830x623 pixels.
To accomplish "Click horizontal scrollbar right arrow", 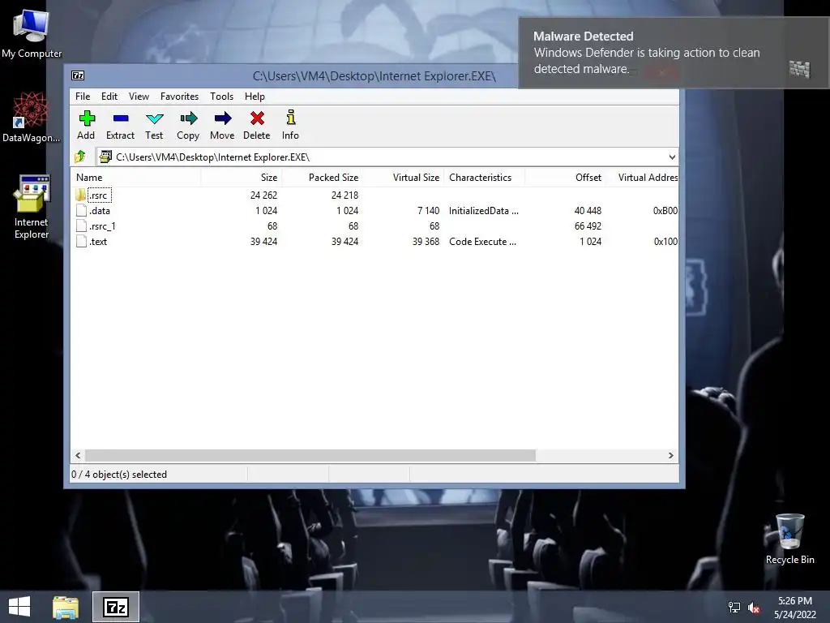I will (x=670, y=455).
